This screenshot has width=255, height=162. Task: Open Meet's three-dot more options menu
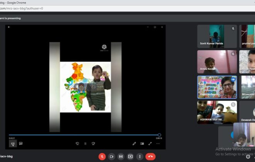[x=140, y=157]
